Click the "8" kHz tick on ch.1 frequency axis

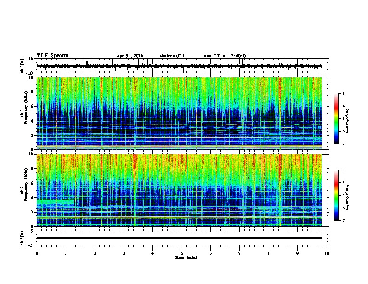coord(32,92)
